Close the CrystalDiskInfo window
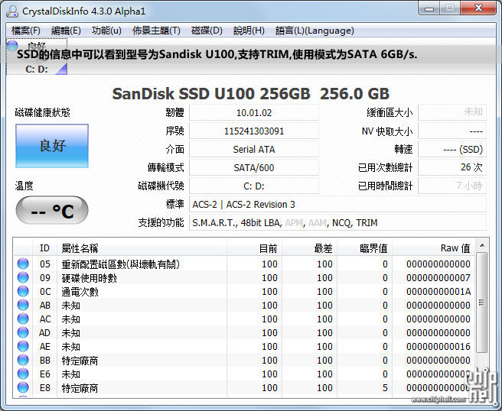The width and height of the screenshot is (502, 411). click(478, 8)
